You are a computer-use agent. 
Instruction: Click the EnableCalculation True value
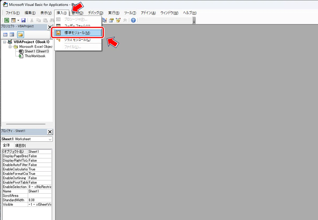[x=40, y=169]
